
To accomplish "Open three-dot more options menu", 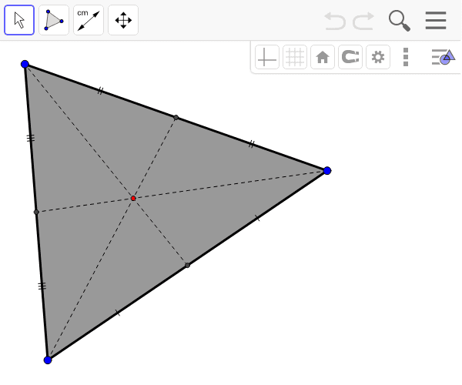I will tap(406, 57).
